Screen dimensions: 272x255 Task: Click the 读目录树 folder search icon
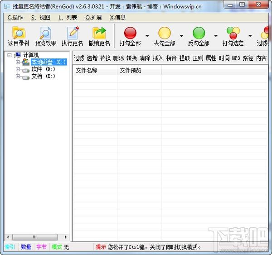(19, 33)
